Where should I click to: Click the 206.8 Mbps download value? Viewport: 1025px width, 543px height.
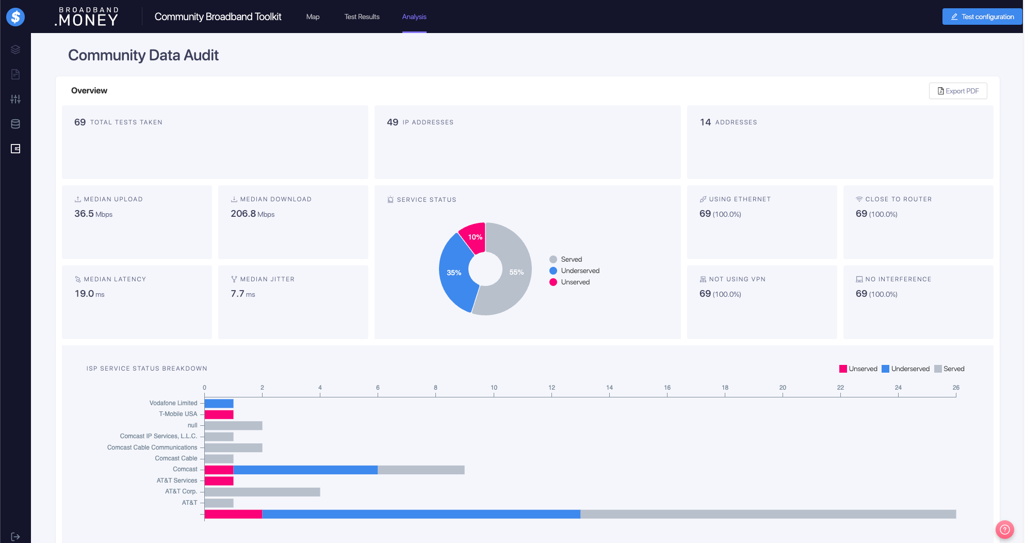tap(252, 214)
